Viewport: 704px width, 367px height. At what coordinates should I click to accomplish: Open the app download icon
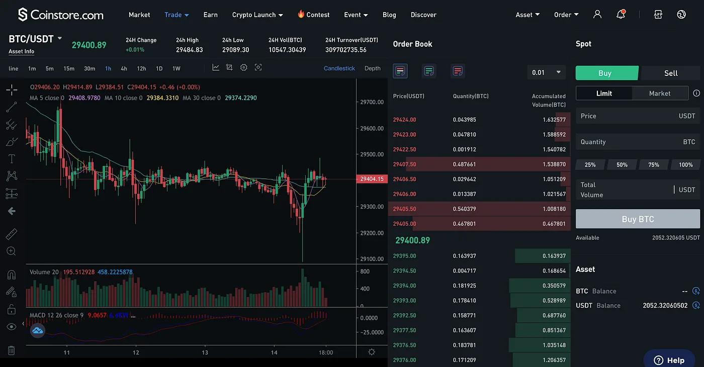click(x=658, y=15)
